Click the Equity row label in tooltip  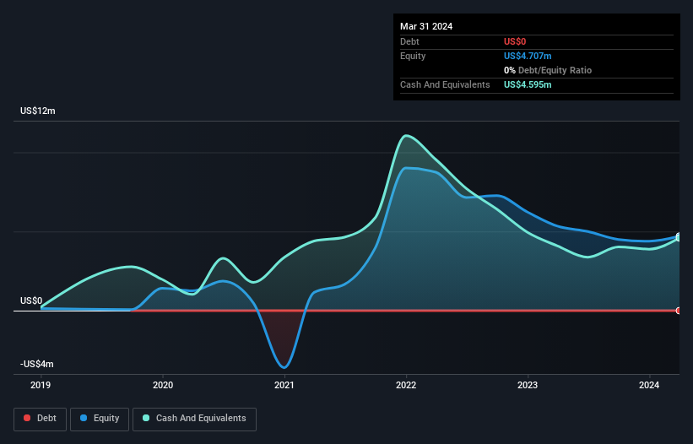(x=413, y=56)
